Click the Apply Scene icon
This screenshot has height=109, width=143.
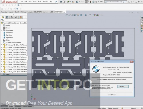[x=98, y=15]
